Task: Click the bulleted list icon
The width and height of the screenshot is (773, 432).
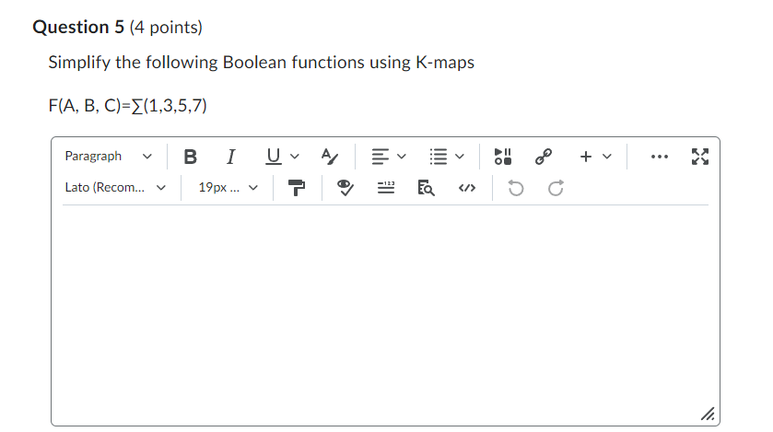Action: point(438,157)
